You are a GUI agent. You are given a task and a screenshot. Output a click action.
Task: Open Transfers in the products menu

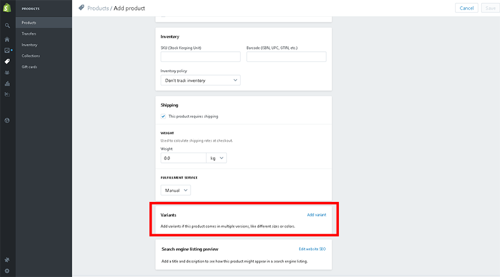pyautogui.click(x=29, y=34)
